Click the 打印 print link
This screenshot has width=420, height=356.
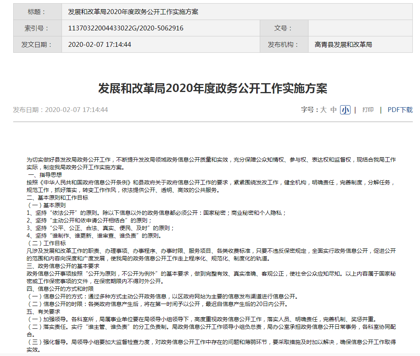coord(368,110)
